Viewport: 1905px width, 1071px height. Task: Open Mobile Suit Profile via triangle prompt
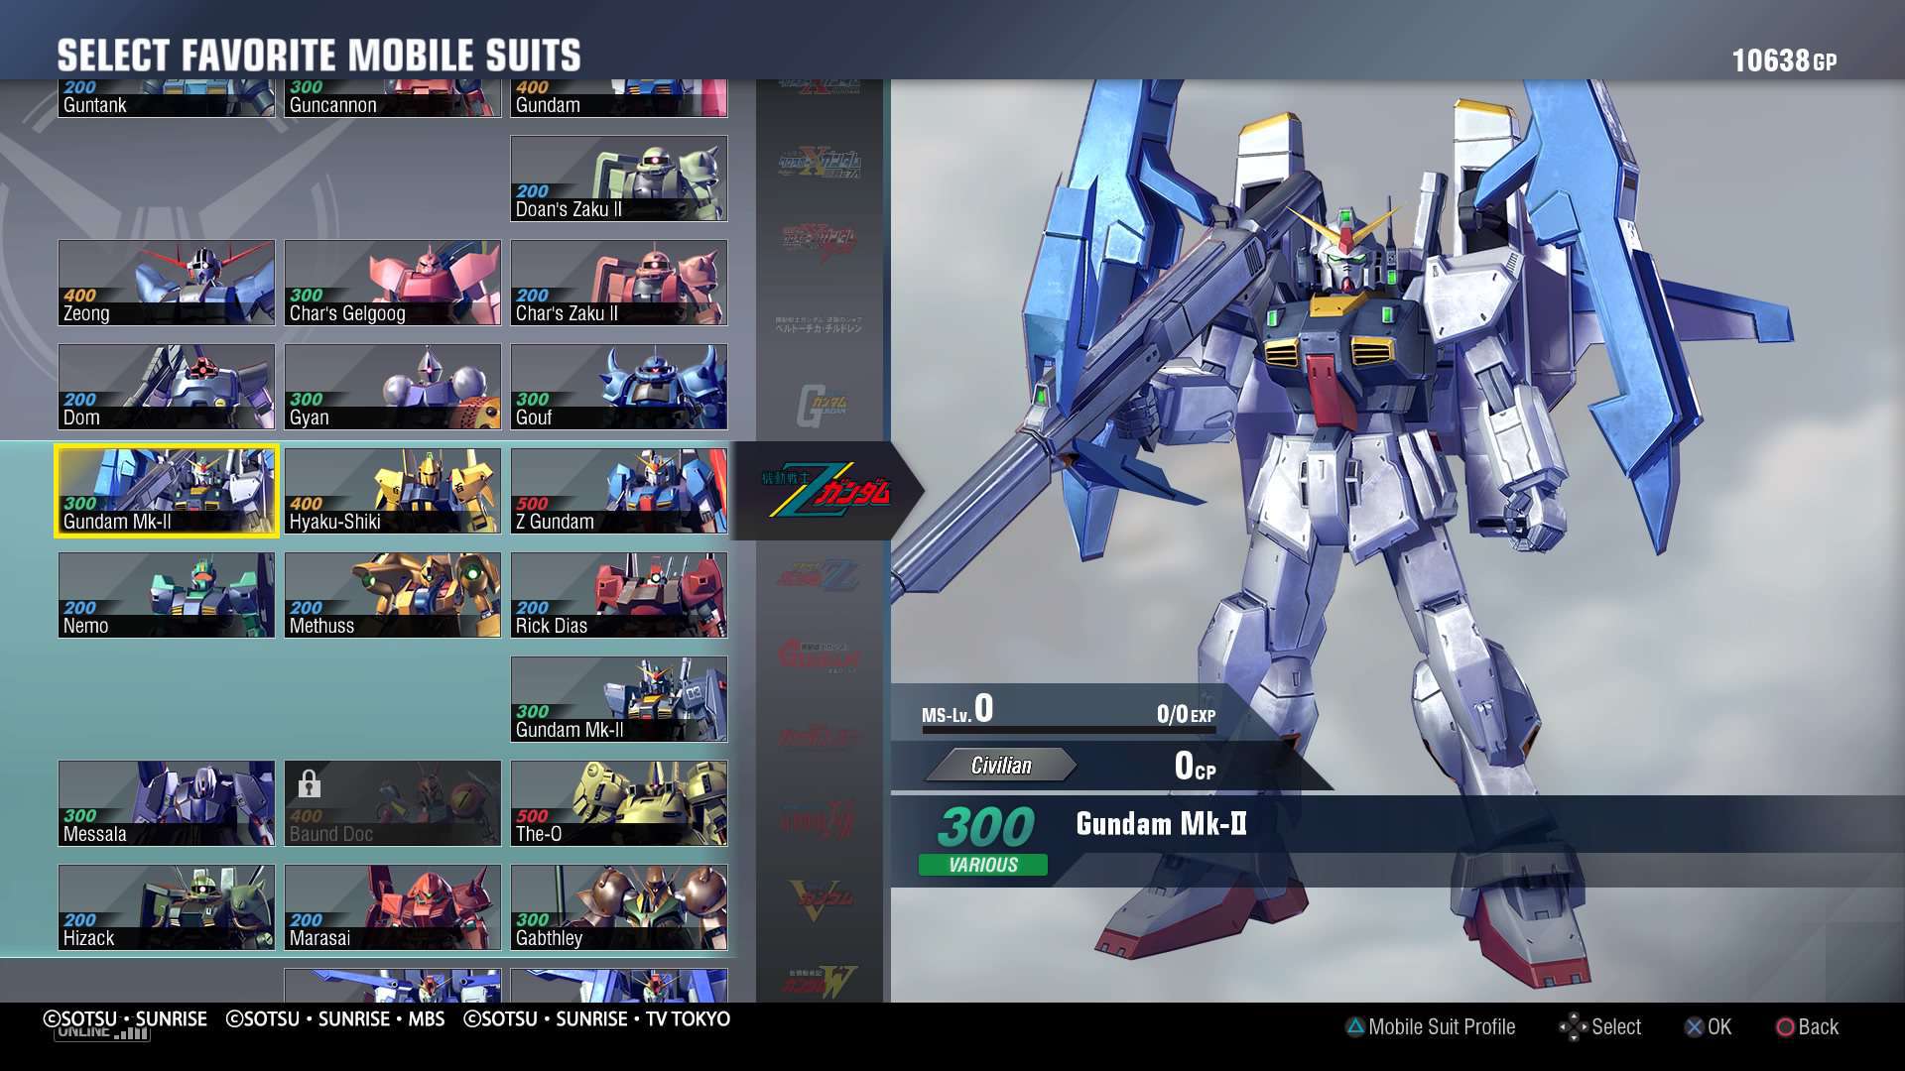coord(1430,1027)
